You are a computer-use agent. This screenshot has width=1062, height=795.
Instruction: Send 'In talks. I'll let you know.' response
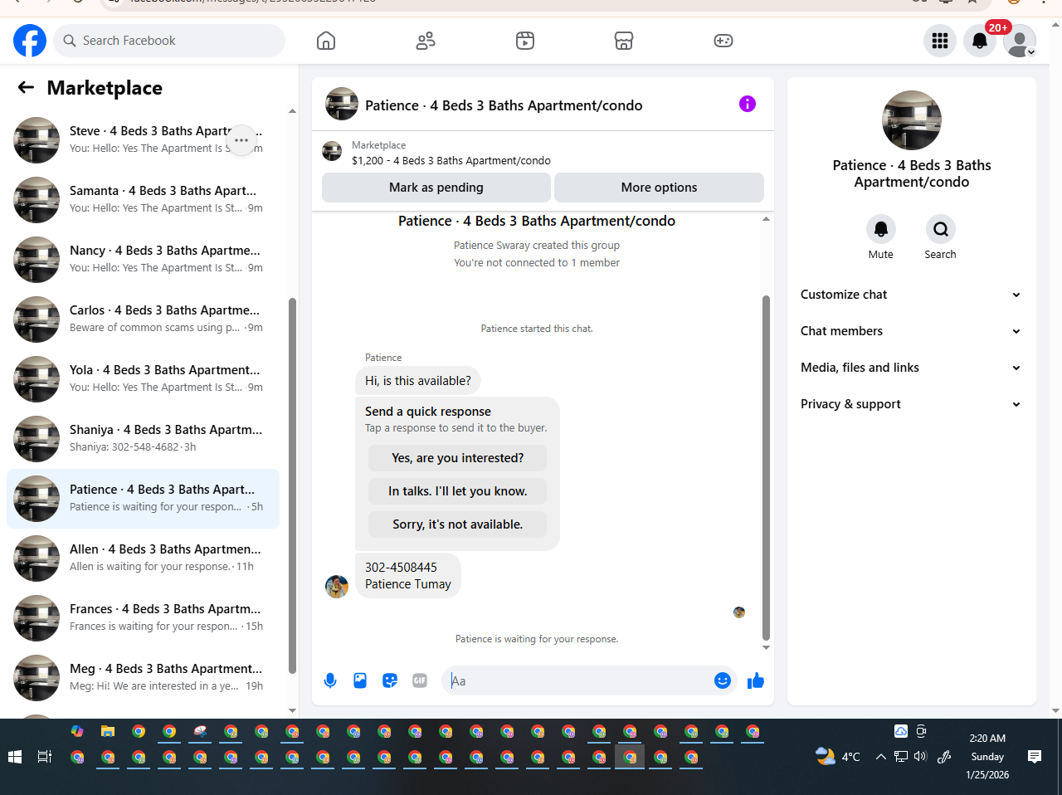458,491
